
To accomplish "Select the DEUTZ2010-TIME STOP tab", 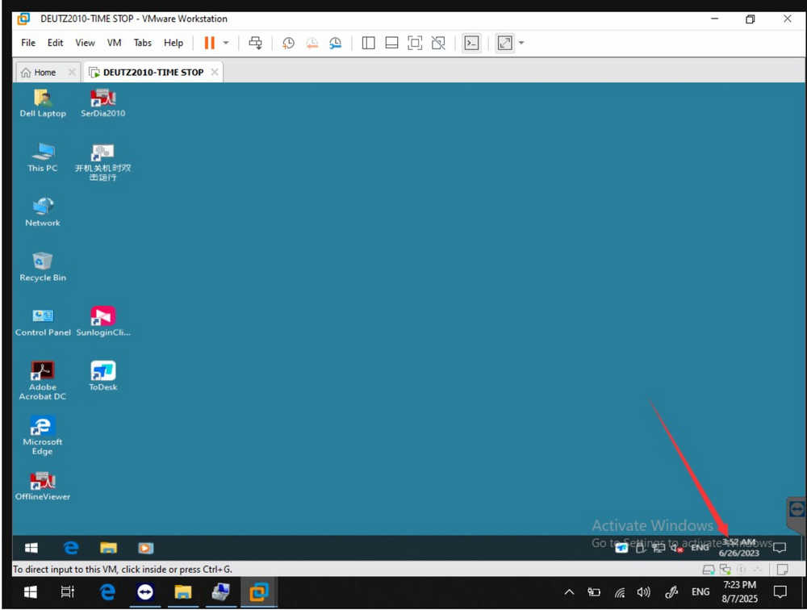I will tap(153, 73).
